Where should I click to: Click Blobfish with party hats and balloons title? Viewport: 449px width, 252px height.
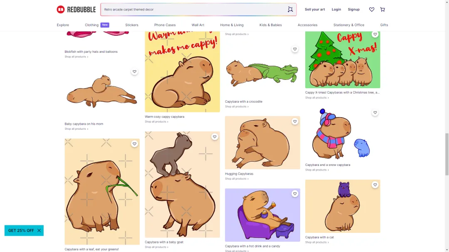click(91, 52)
